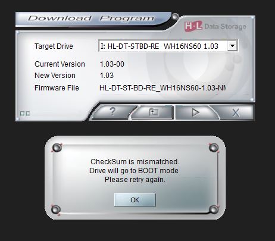Click the lower-right screw of the dialog

214,209
